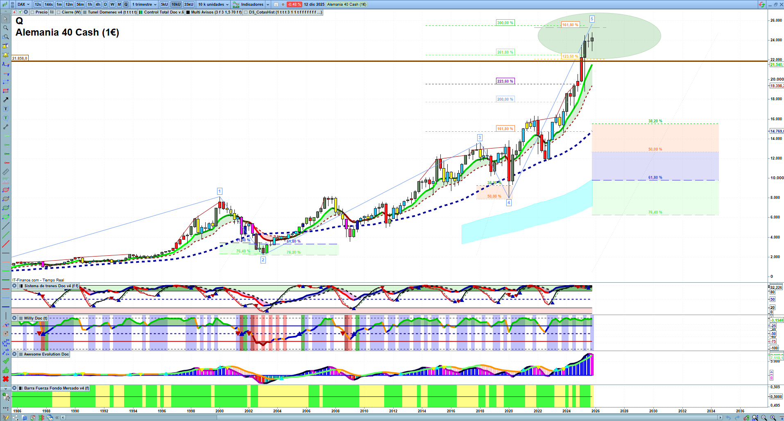Click the W weekly timeframe button

(112, 5)
